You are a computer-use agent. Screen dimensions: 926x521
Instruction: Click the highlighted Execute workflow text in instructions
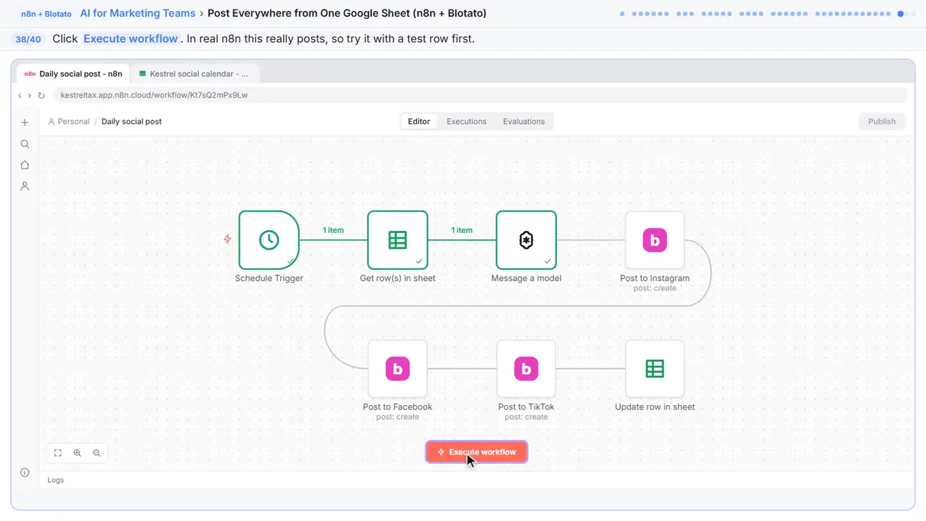tap(130, 39)
